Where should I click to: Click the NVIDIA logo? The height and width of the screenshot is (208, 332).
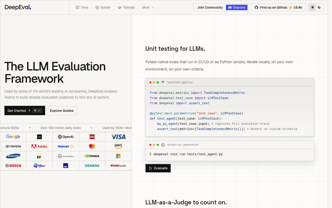point(92,156)
